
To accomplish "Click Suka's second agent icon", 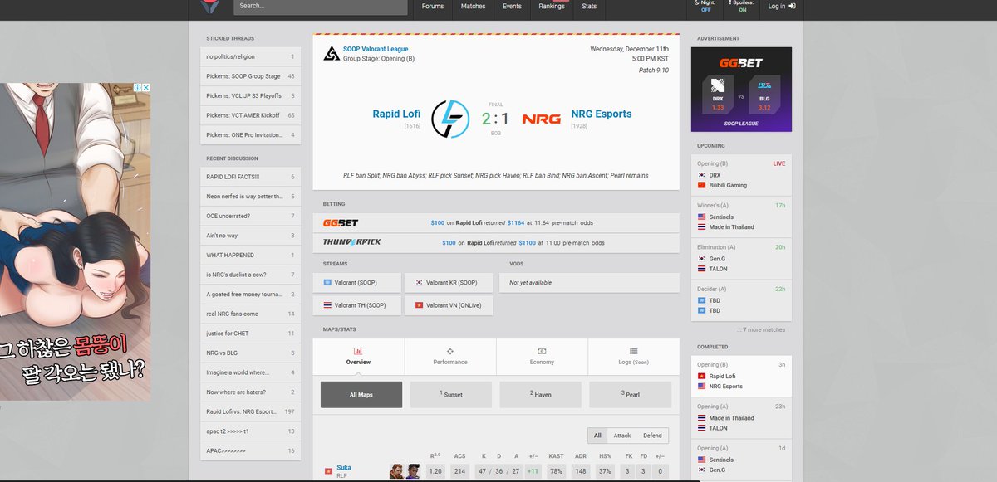I will point(413,471).
